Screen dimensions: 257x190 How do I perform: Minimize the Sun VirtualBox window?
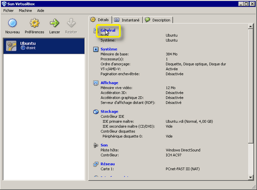[241, 4]
